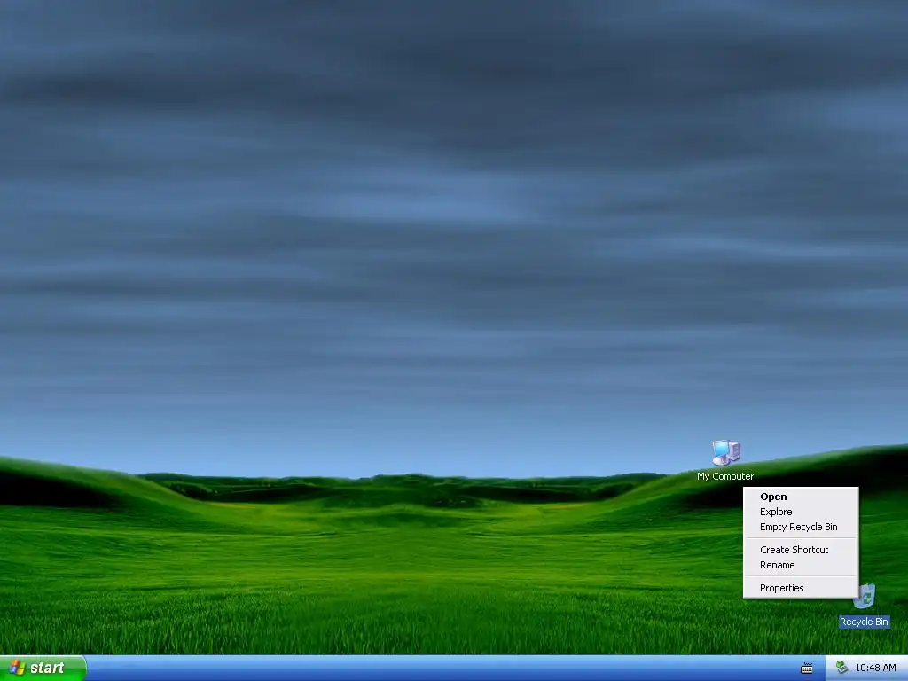908x681 pixels.
Task: Choose Rename in the context menu
Action: point(801,565)
